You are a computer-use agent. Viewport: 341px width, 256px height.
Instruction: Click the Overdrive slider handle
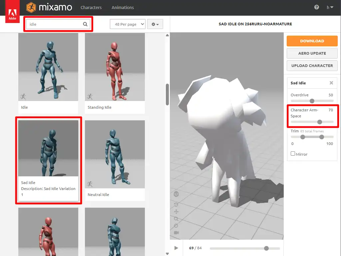pyautogui.click(x=312, y=101)
